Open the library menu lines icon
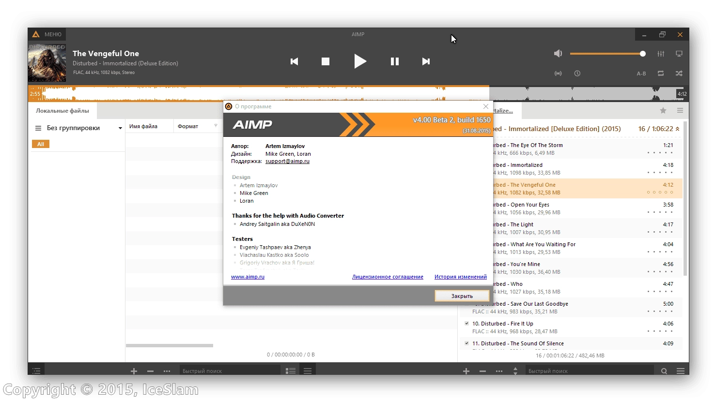 click(x=308, y=371)
